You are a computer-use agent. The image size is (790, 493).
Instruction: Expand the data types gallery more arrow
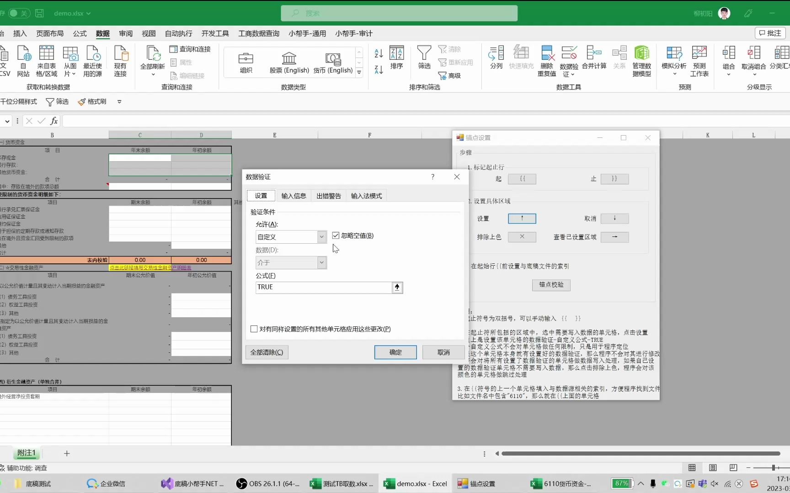click(x=359, y=73)
